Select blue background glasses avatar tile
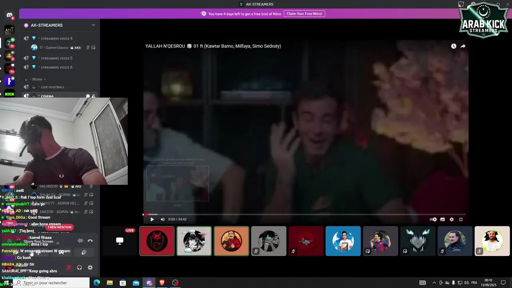Screen dimensions: 512x288 click(343, 241)
